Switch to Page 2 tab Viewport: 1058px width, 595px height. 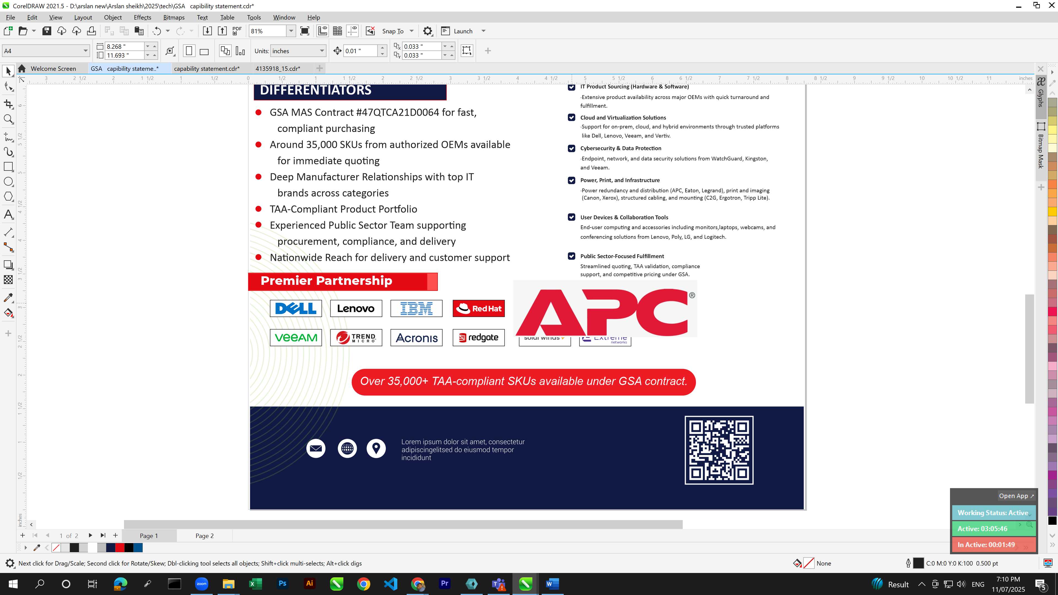coord(204,535)
